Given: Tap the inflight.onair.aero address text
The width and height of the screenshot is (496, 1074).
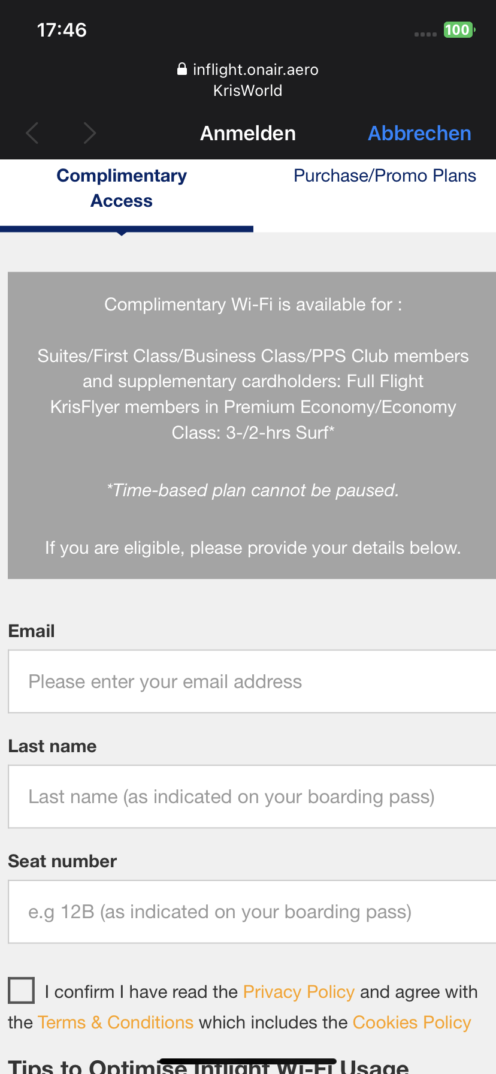Looking at the screenshot, I should point(255,70).
